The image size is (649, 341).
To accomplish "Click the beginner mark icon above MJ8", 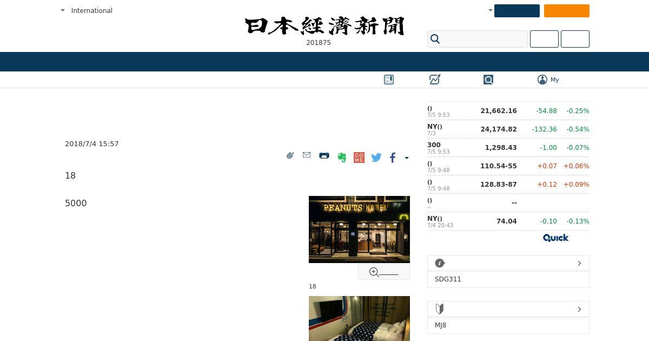I will click(x=440, y=309).
